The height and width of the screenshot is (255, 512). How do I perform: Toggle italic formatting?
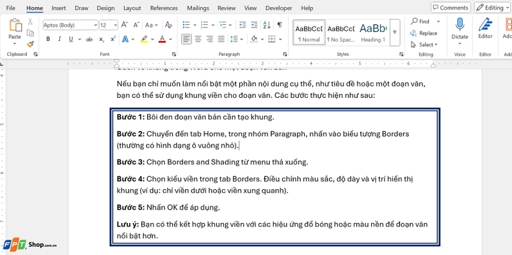[x=60, y=40]
